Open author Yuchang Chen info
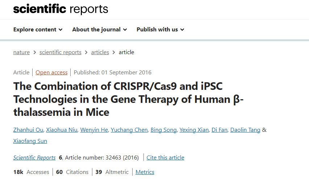The width and height of the screenshot is (309, 179). 129,130
